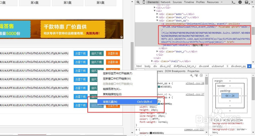Expand the div class="adds" node

click(157, 14)
